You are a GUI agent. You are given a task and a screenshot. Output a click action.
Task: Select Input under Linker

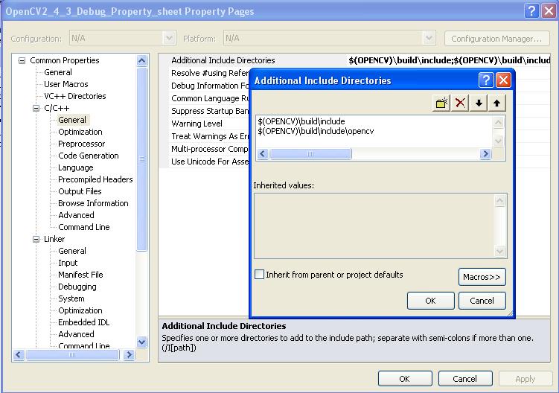coord(68,263)
